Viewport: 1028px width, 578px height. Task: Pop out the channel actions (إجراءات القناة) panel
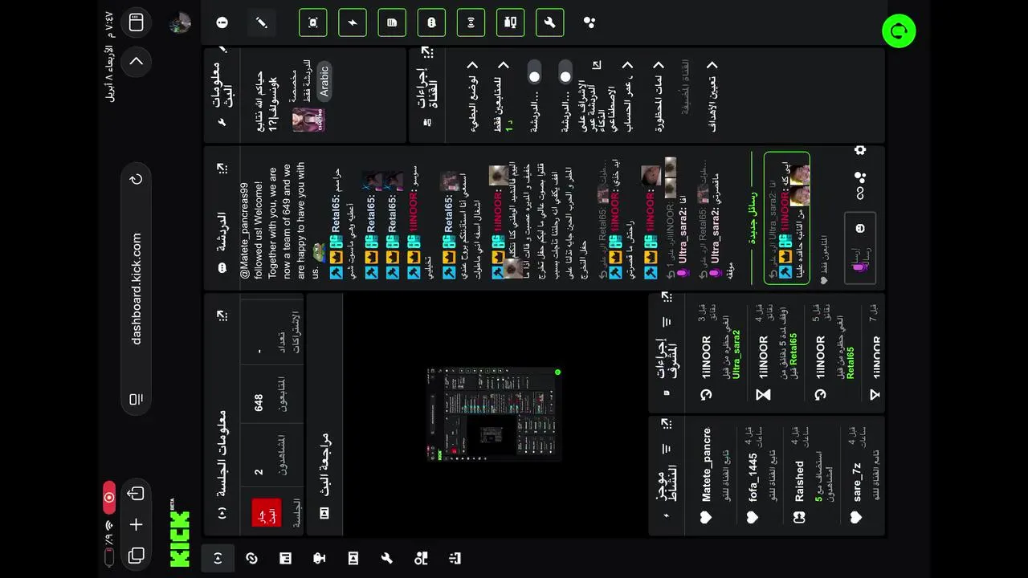pos(427,52)
